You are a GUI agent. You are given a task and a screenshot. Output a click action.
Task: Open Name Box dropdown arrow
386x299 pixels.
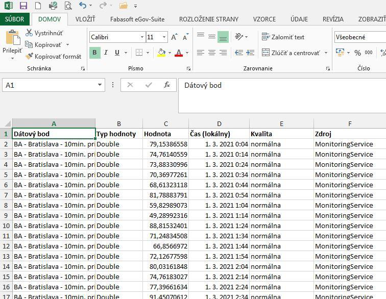100,85
